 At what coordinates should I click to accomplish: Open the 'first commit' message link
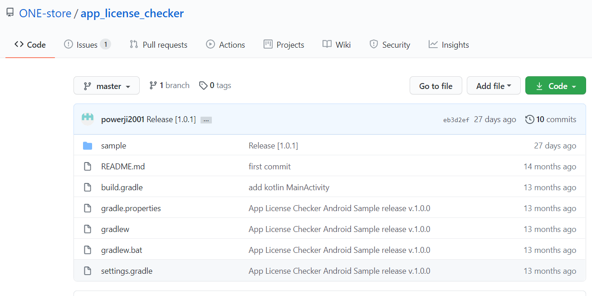pos(270,167)
